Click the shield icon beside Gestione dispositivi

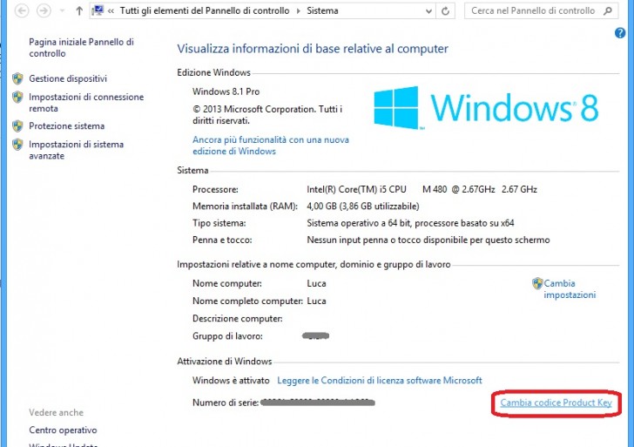pos(17,78)
